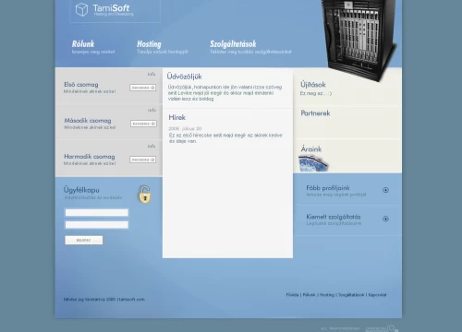This screenshot has width=462, height=332.
Task: Open the info link above Harmadik csomag
Action: pos(152,146)
